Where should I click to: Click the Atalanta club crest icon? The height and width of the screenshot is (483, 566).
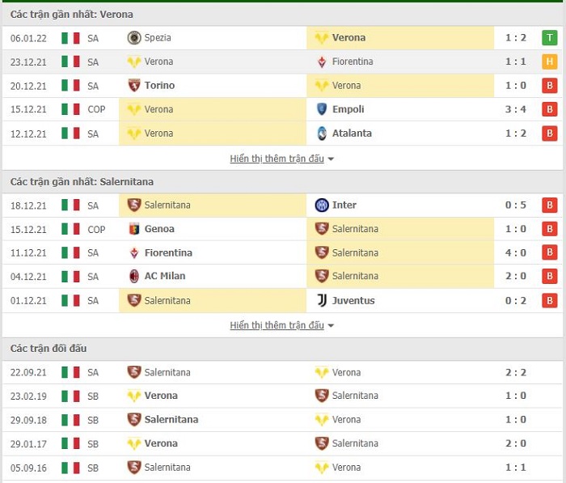pyautogui.click(x=322, y=133)
